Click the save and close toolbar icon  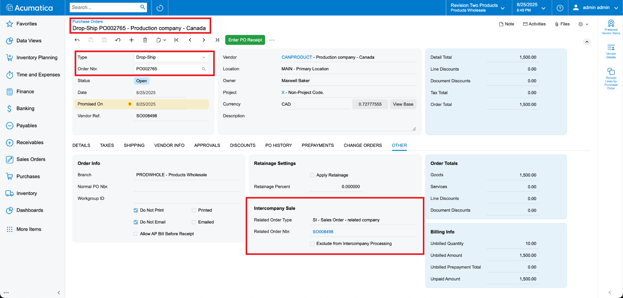91,40
